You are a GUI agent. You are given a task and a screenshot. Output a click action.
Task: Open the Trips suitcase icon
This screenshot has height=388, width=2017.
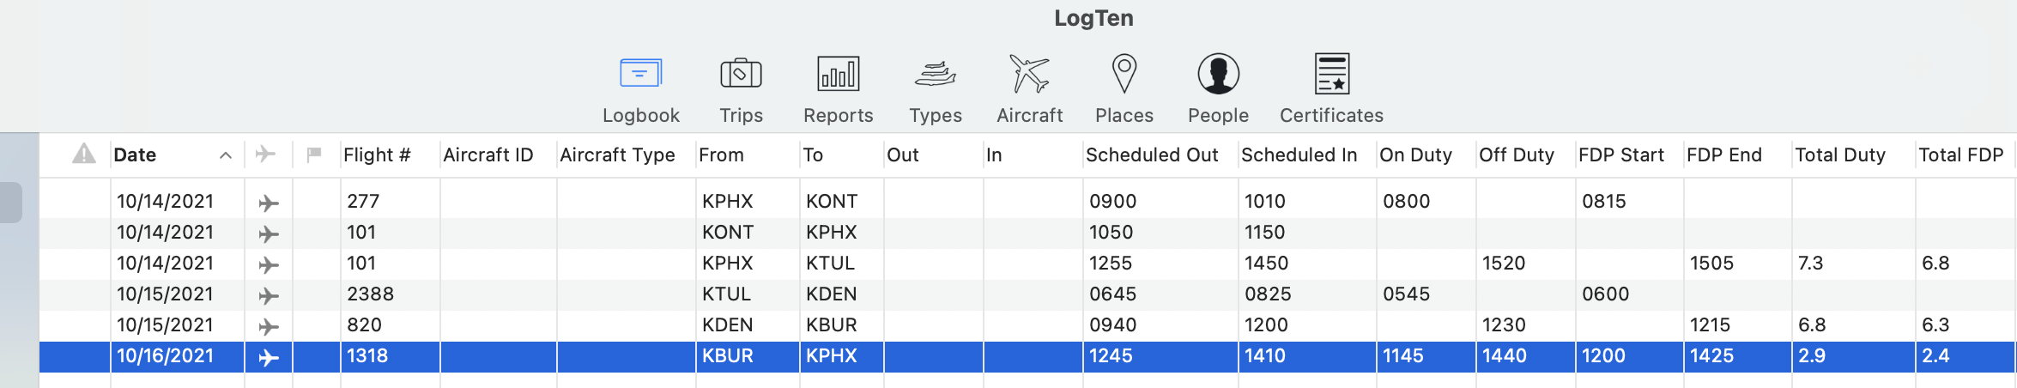741,74
